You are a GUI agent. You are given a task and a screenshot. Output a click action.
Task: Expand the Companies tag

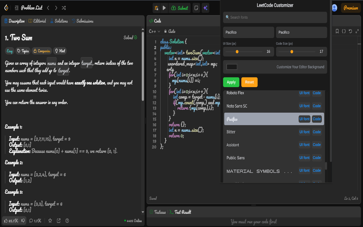click(42, 51)
